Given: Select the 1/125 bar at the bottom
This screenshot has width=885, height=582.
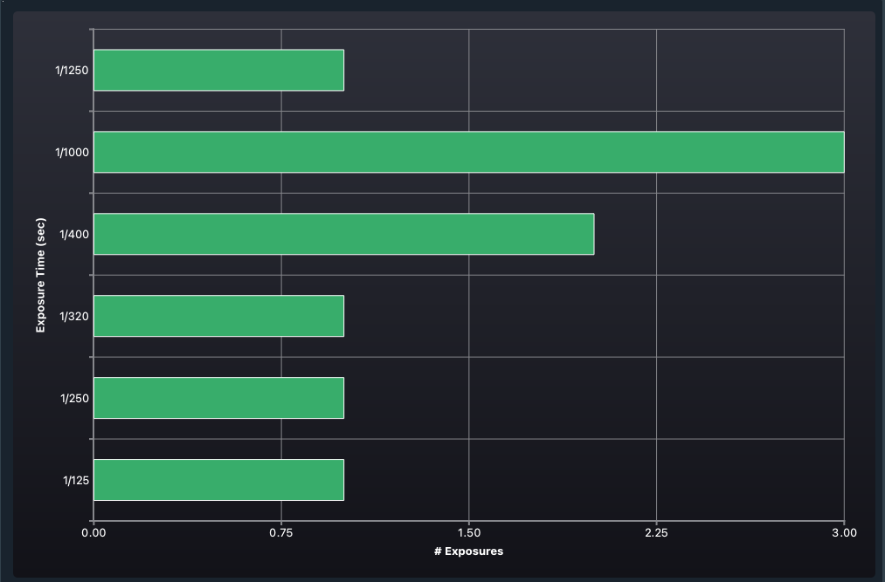Looking at the screenshot, I should pos(218,480).
